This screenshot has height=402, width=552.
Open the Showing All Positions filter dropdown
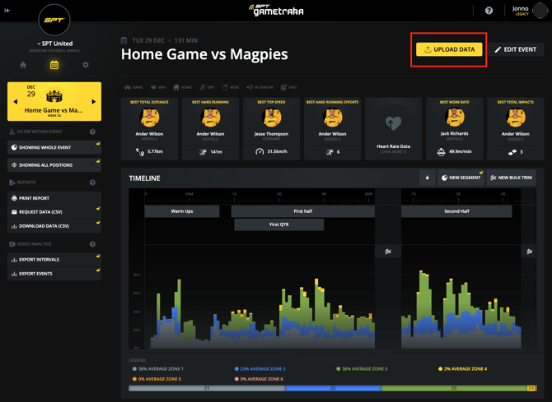click(x=54, y=165)
